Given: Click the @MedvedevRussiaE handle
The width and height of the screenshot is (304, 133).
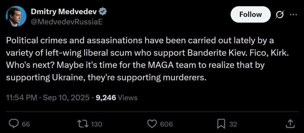Looking at the screenshot, I should pyautogui.click(x=62, y=22).
